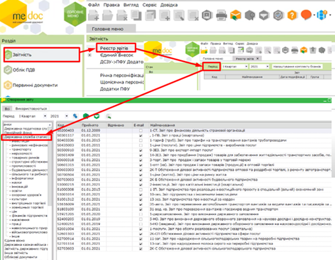Click the Реєстр звітів link
Screen dimensions: 335x260
[x=114, y=48]
